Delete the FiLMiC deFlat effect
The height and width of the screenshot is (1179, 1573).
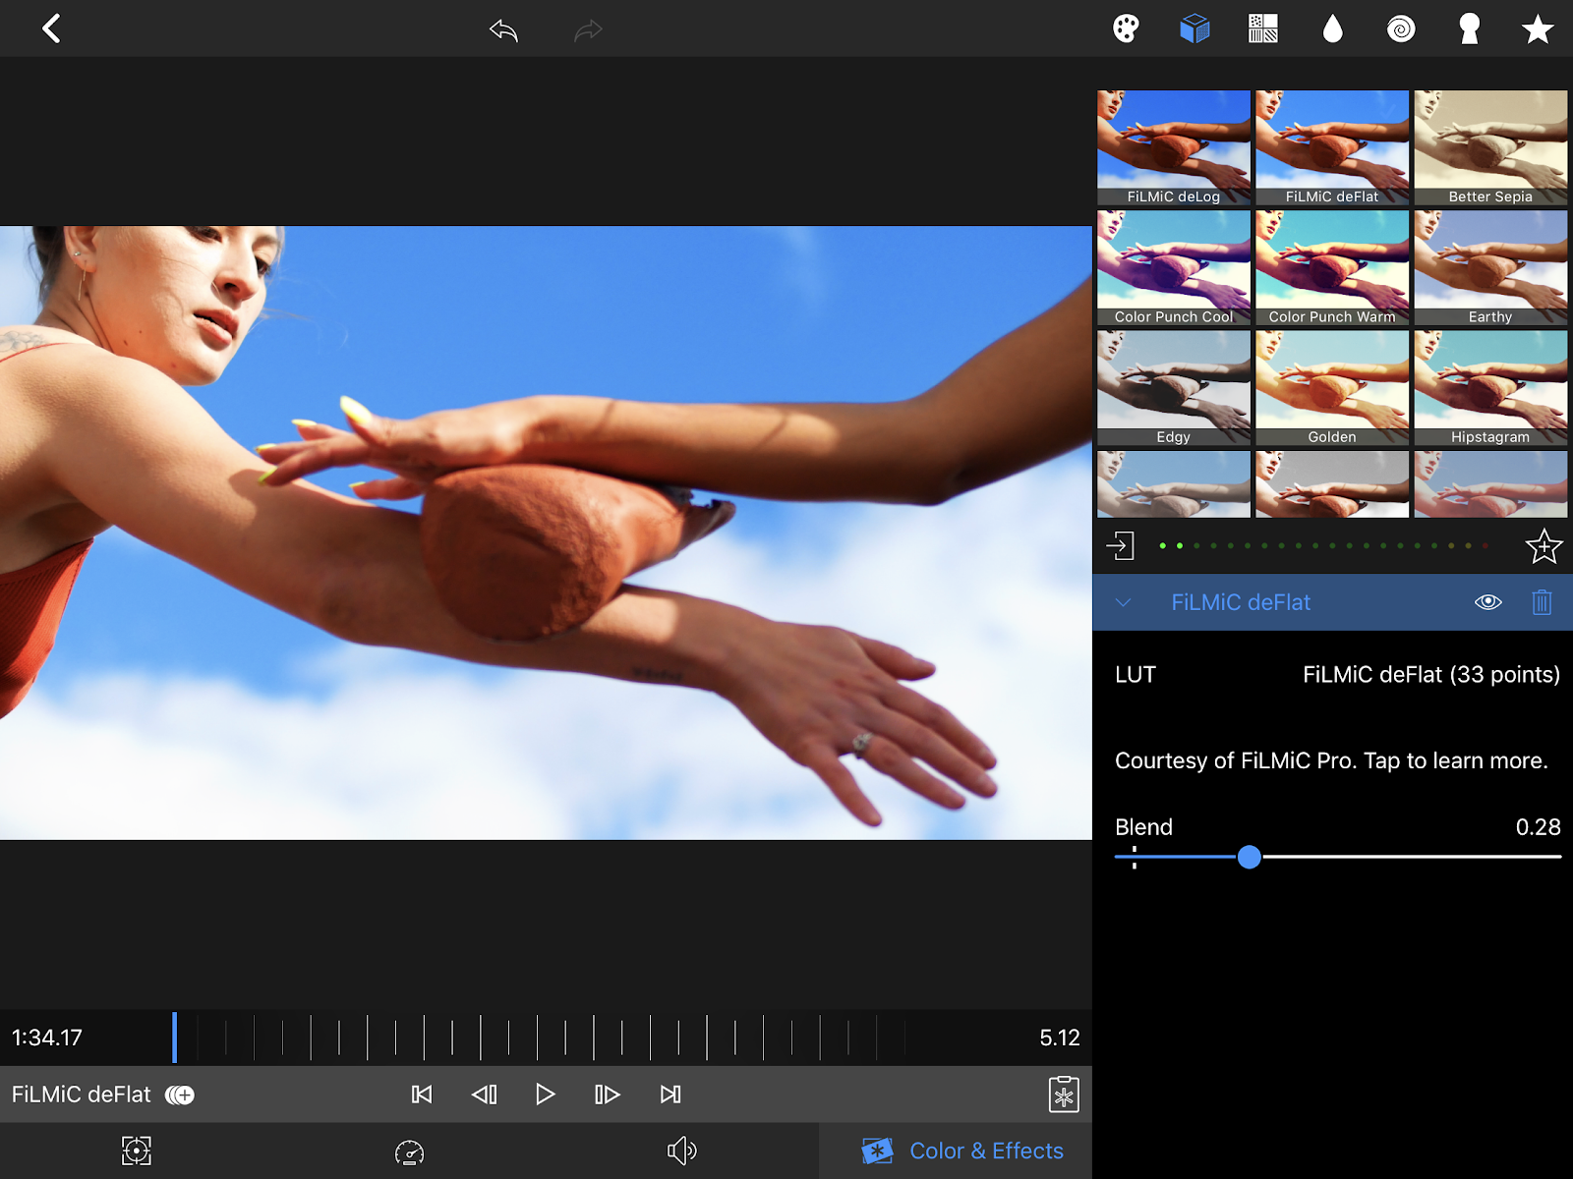pyautogui.click(x=1542, y=602)
